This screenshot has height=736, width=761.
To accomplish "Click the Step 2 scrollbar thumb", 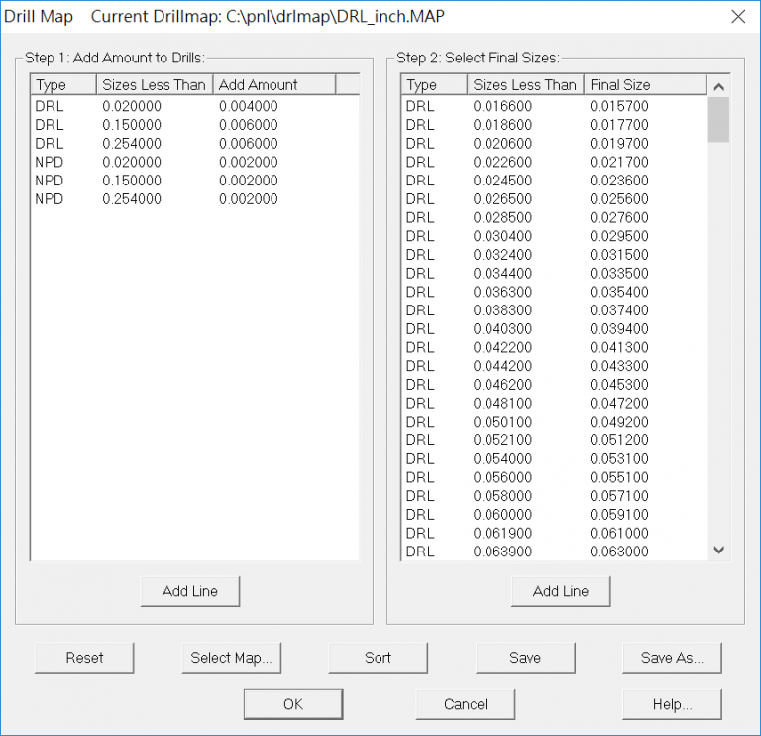I will pyautogui.click(x=718, y=119).
